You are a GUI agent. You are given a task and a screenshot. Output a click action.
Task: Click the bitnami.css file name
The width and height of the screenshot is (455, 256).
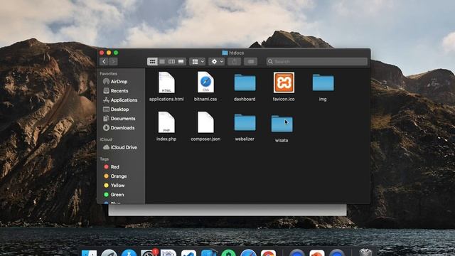point(205,100)
